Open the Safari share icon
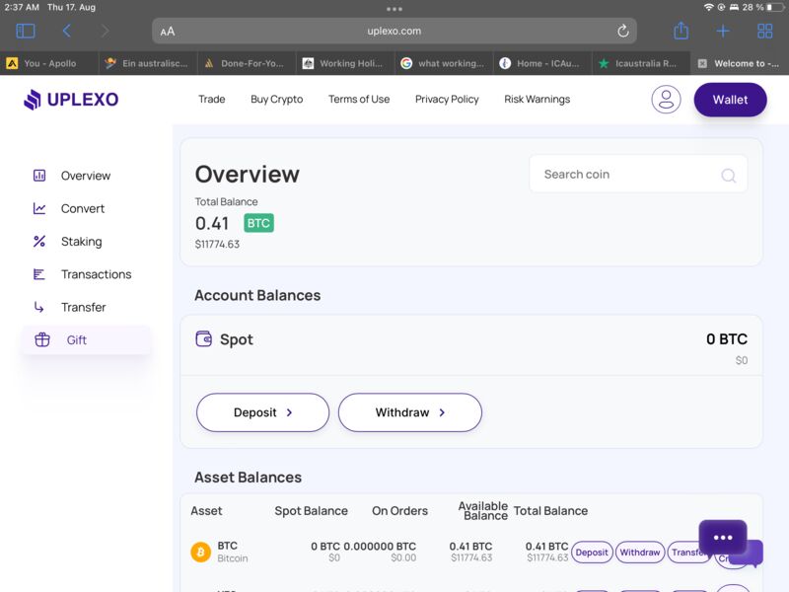The image size is (789, 592). click(x=681, y=32)
